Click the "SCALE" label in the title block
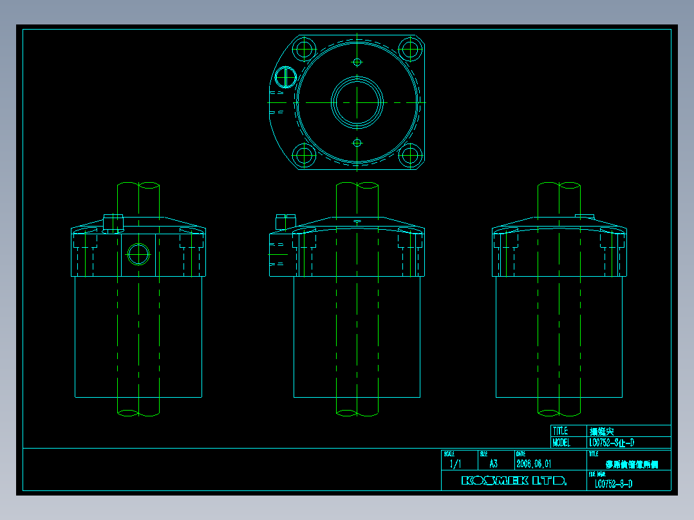The height and width of the screenshot is (520, 694). 449,454
